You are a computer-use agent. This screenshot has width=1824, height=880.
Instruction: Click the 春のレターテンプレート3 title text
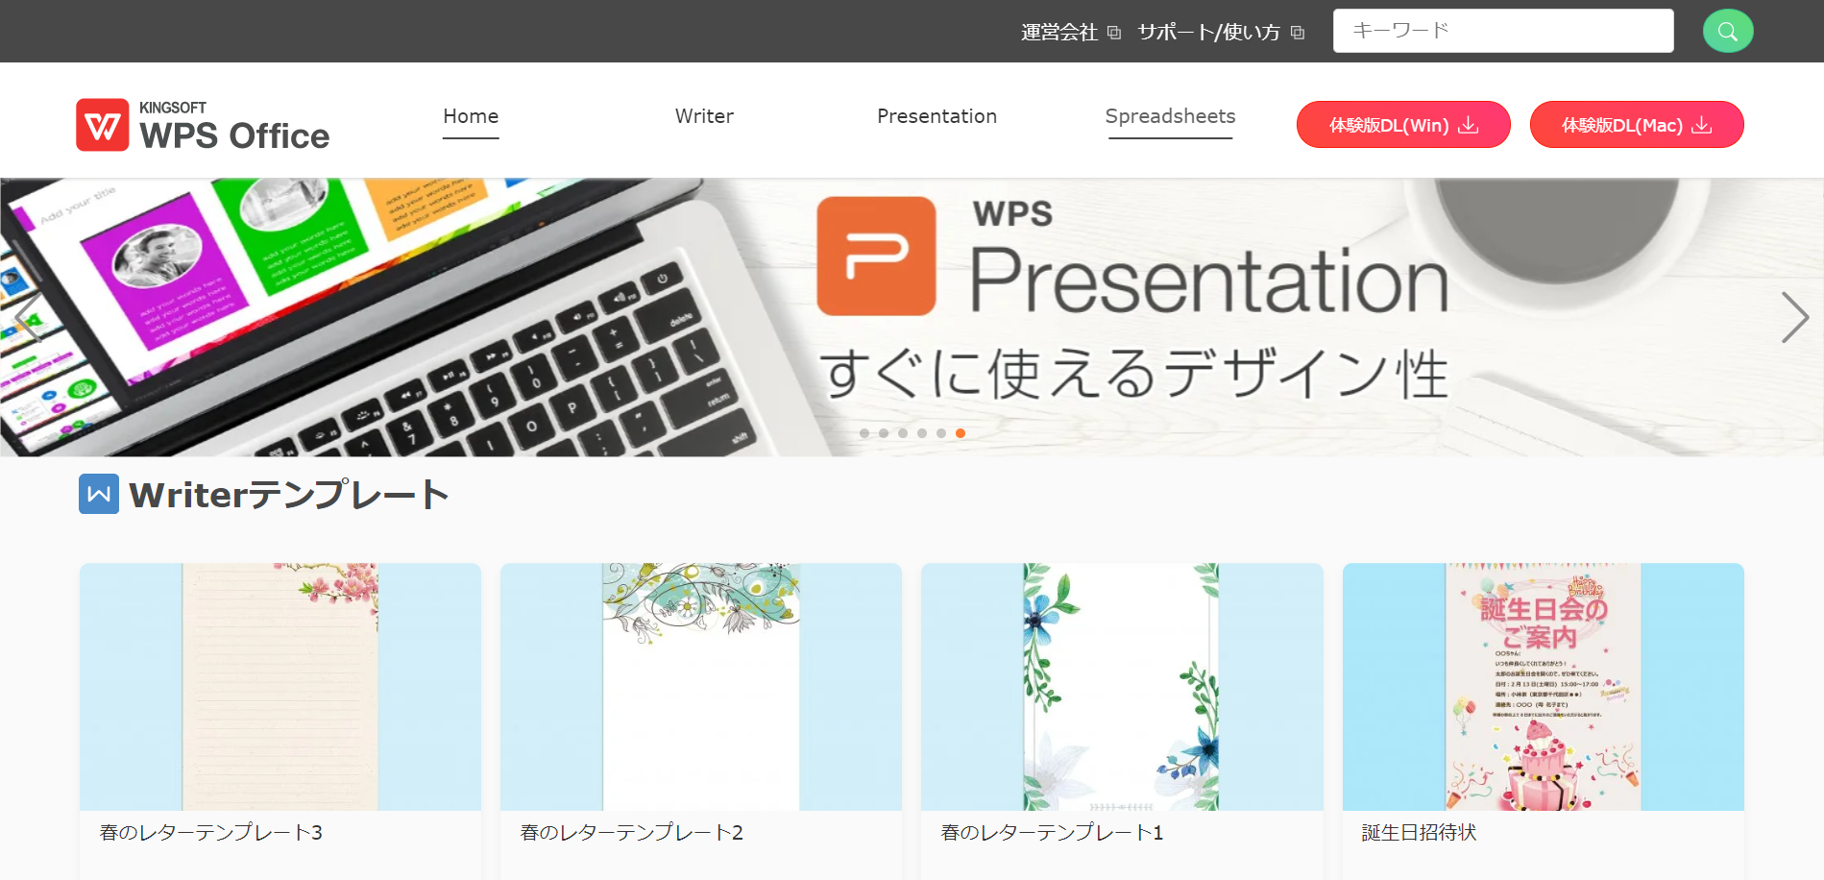click(x=211, y=833)
